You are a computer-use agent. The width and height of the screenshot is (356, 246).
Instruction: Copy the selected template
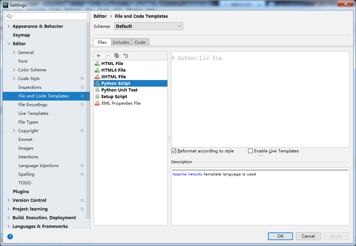117,56
